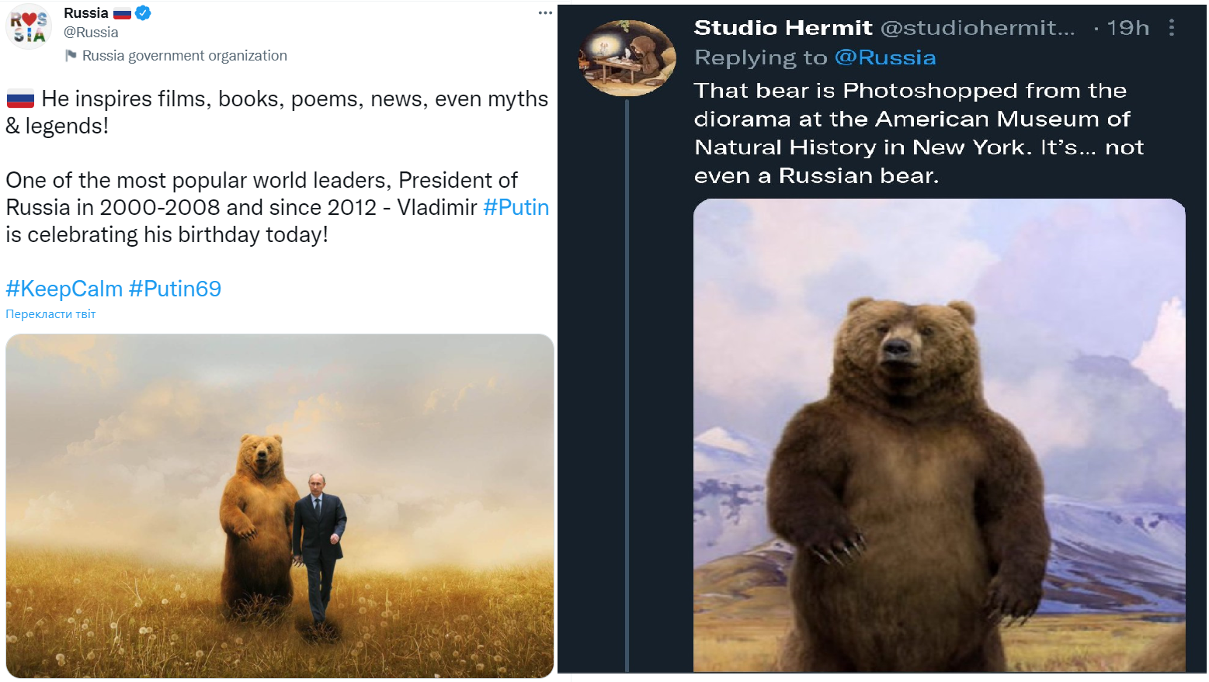The height and width of the screenshot is (682, 1209).
Task: Click the small government organization flag icon
Action: pyautogui.click(x=71, y=55)
